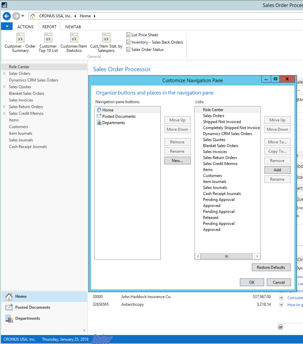This screenshot has width=303, height=344.
Task: Open the application menu dropdown above ACTIONS
Action: (x=7, y=26)
